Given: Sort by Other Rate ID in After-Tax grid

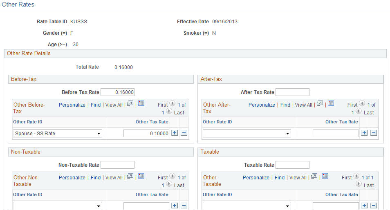Looking at the screenshot, I should pos(217,122).
